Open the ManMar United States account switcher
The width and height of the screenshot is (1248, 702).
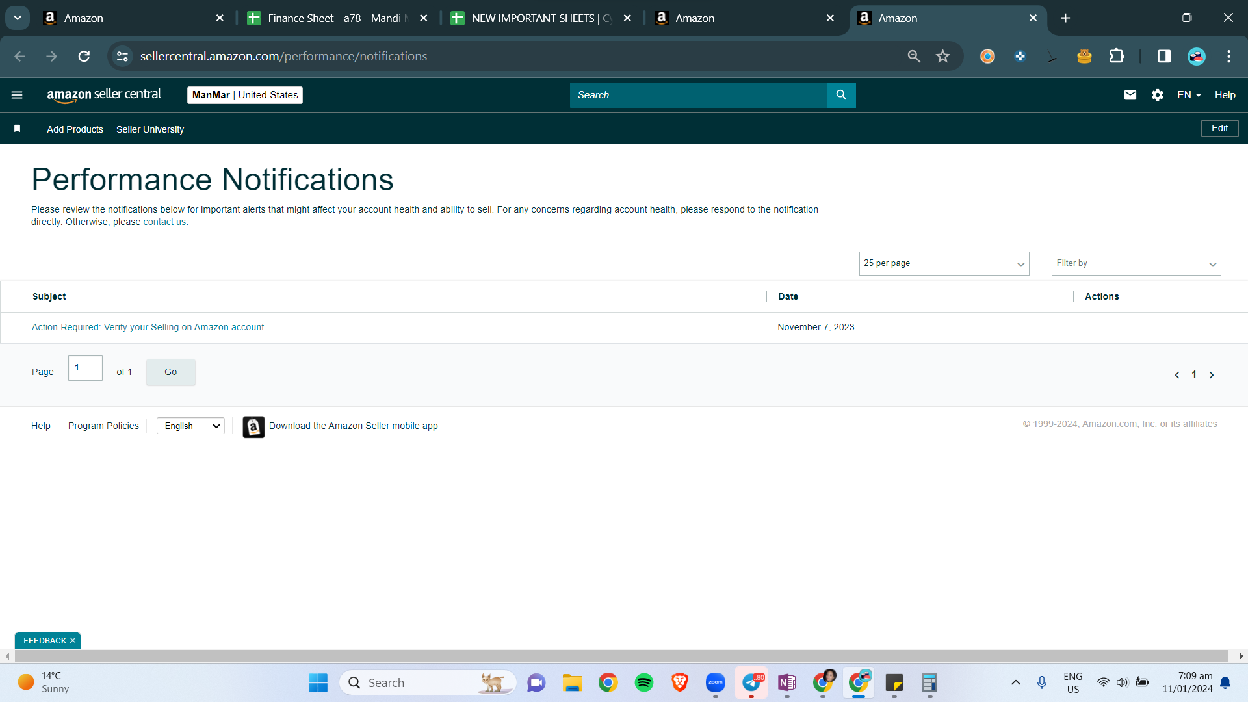[x=245, y=95]
